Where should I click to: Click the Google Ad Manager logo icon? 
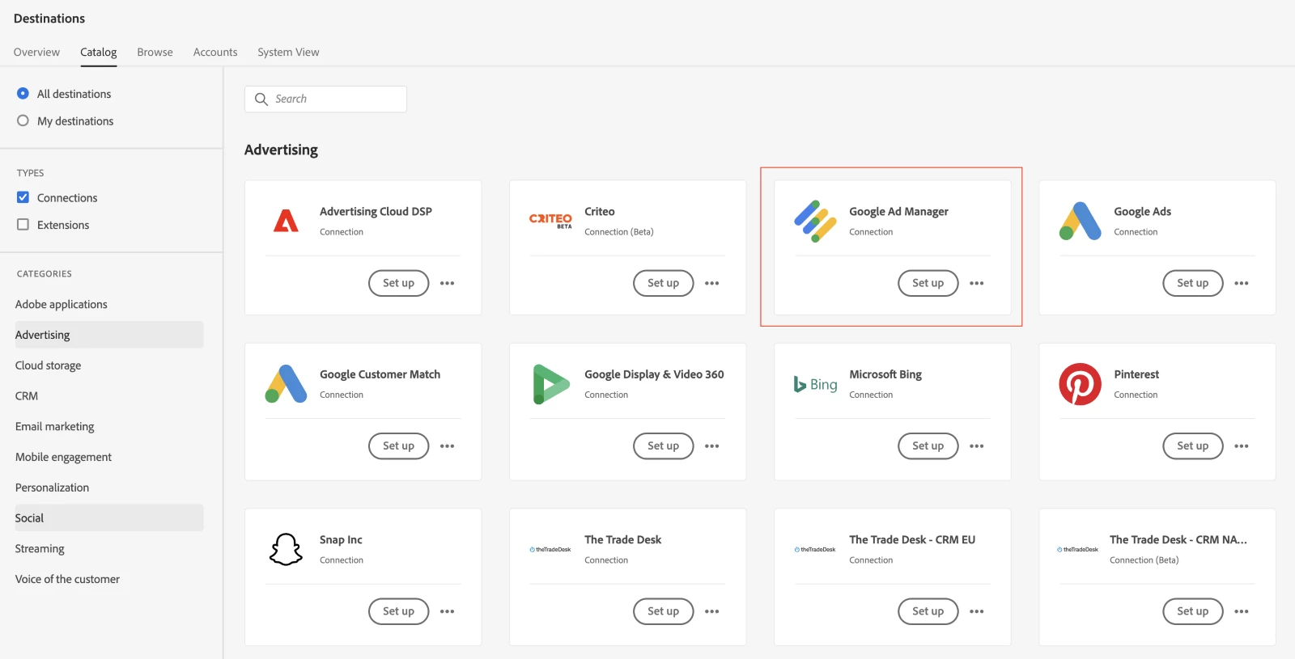(815, 221)
